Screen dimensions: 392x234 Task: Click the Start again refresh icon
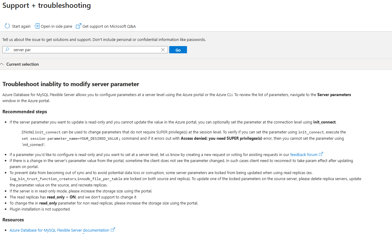pyautogui.click(x=7, y=26)
